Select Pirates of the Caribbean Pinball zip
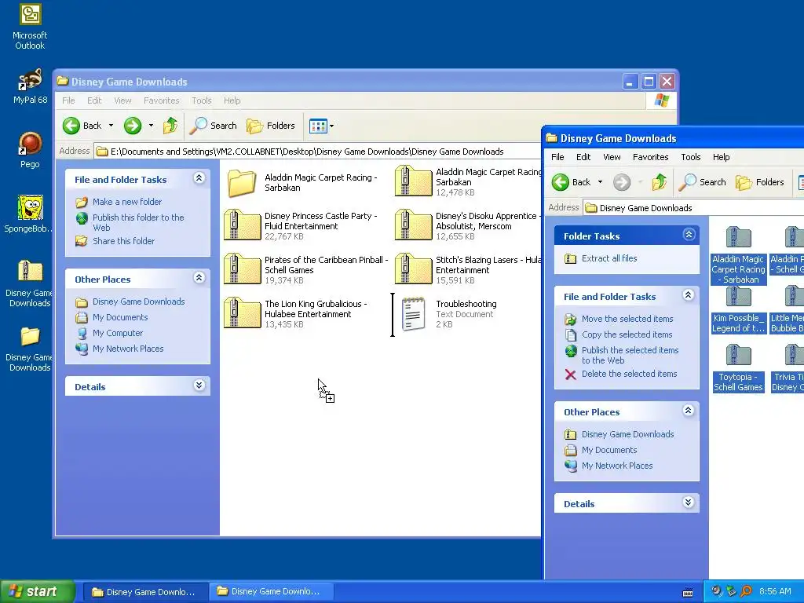 pyautogui.click(x=306, y=270)
